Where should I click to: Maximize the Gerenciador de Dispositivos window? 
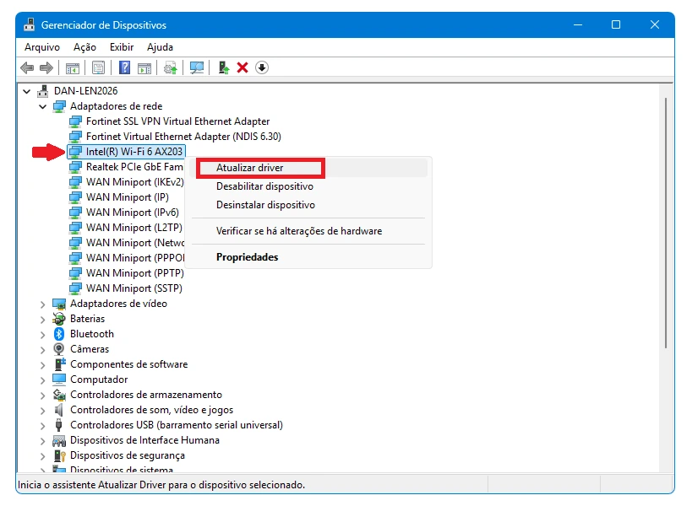point(616,24)
